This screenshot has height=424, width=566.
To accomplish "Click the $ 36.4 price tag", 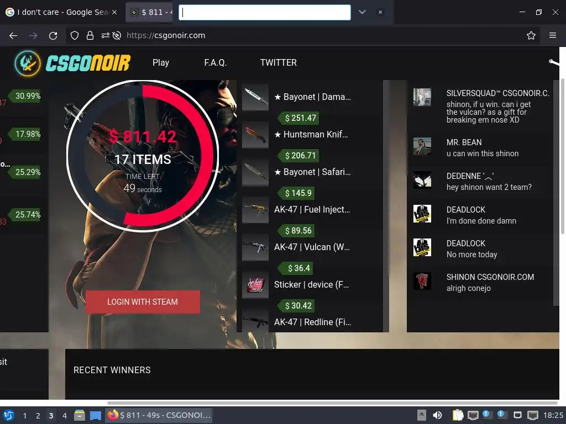I will click(296, 268).
